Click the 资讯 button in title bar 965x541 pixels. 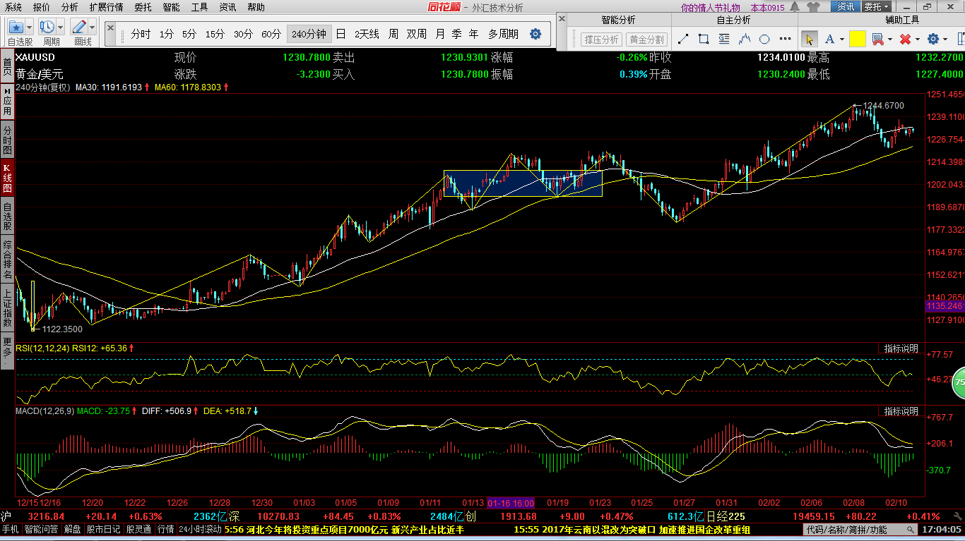coord(845,7)
